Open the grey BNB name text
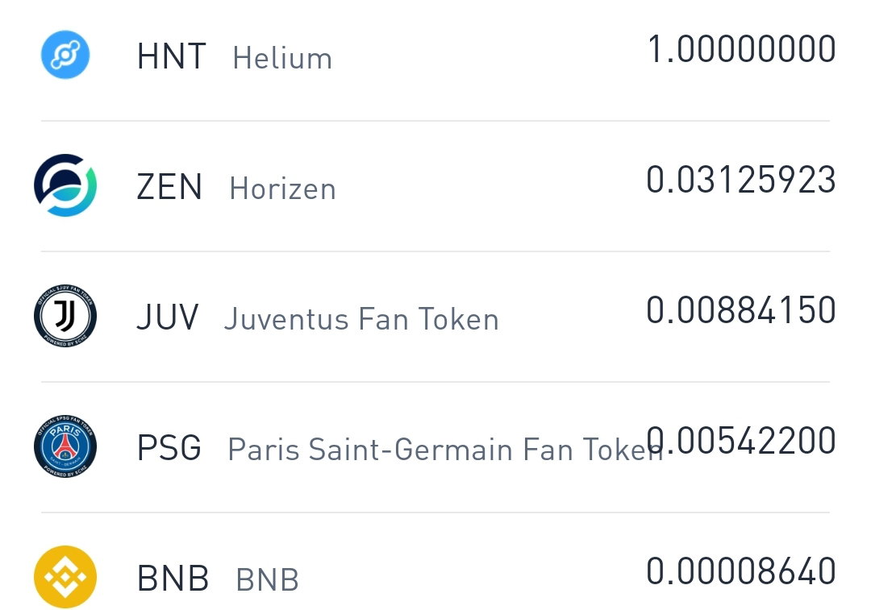Screen dimensions: 871x610 [x=267, y=580]
